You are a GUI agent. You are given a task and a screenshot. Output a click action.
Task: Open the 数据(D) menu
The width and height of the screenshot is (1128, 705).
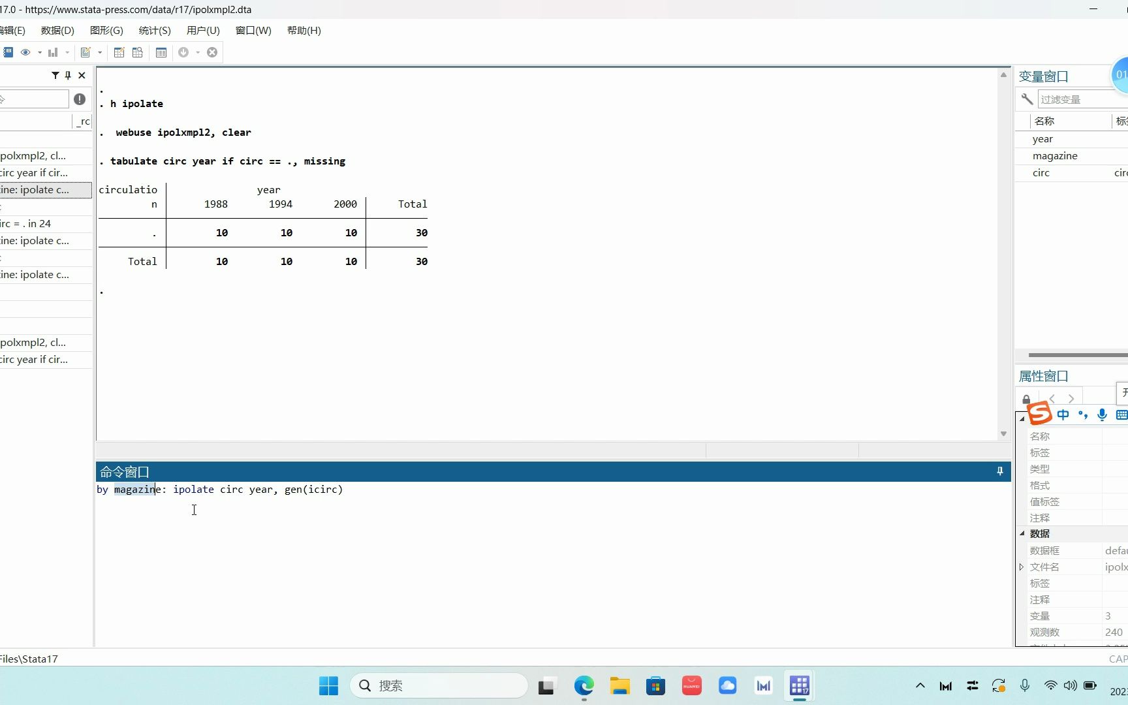[57, 31]
